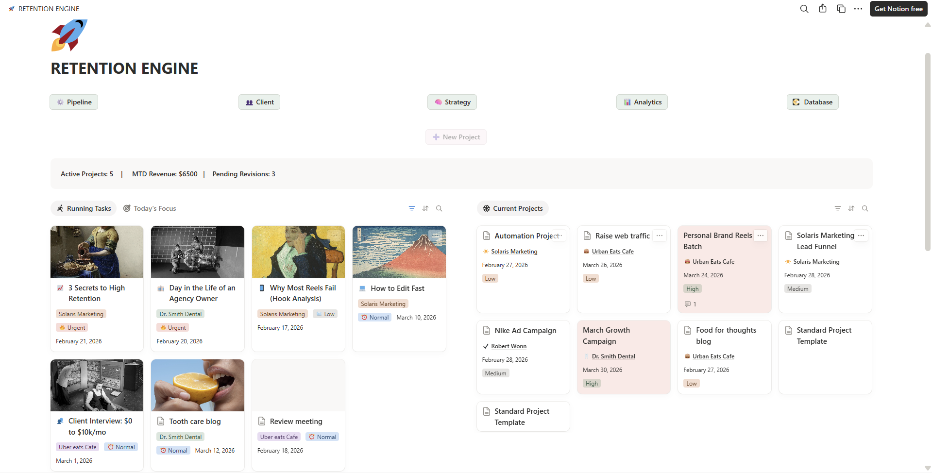The width and height of the screenshot is (932, 473).
Task: Click Medium tag on Nike Ad Campaign
Action: (x=495, y=373)
